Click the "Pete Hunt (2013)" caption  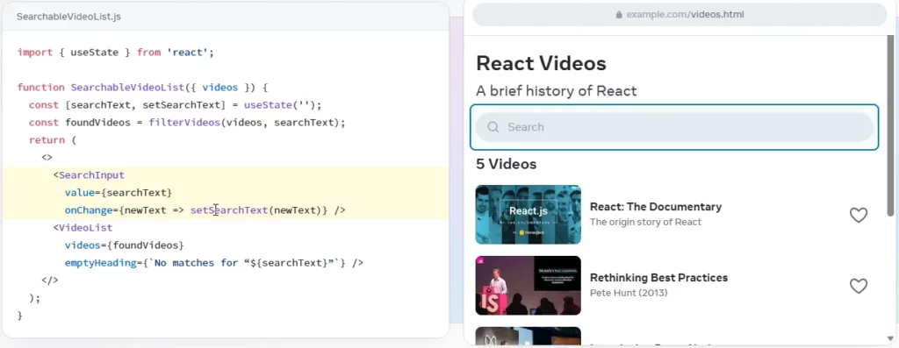tap(629, 293)
